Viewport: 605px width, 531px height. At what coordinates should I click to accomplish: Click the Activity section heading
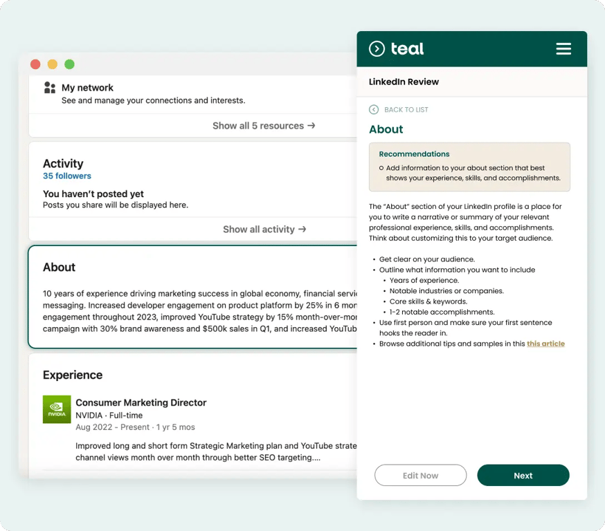tap(63, 164)
